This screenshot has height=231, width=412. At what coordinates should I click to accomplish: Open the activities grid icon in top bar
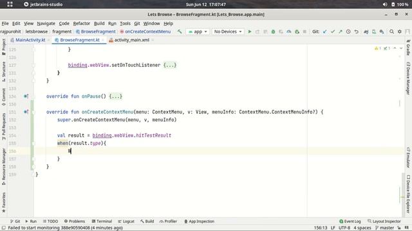(10, 4)
